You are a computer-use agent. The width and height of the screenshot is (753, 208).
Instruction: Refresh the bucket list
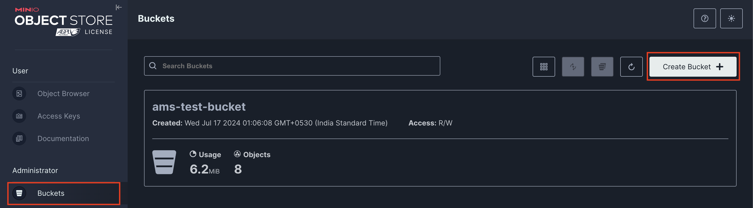(631, 67)
